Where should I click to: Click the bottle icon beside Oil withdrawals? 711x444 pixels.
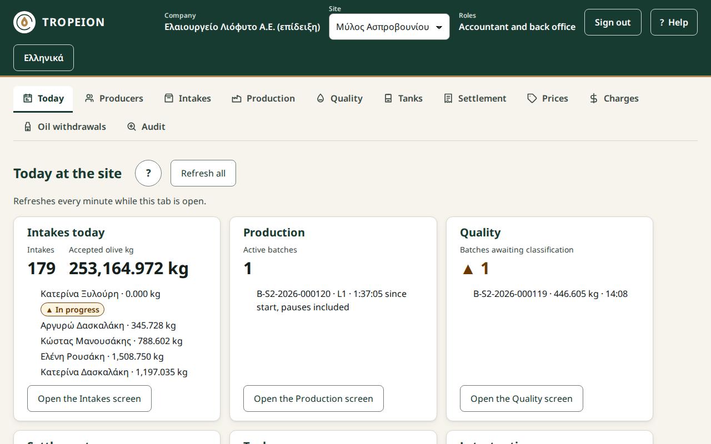tap(28, 127)
